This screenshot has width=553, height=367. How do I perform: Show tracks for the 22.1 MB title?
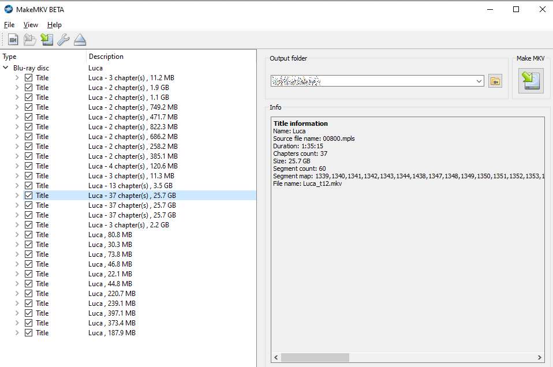click(17, 274)
